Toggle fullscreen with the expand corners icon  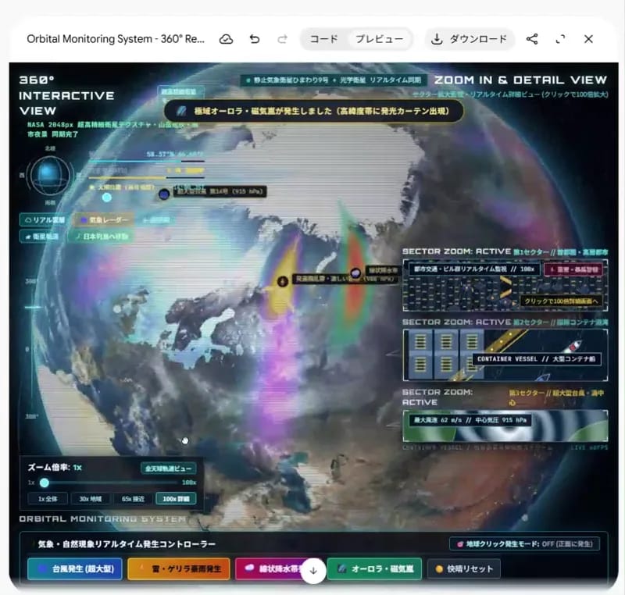point(560,39)
